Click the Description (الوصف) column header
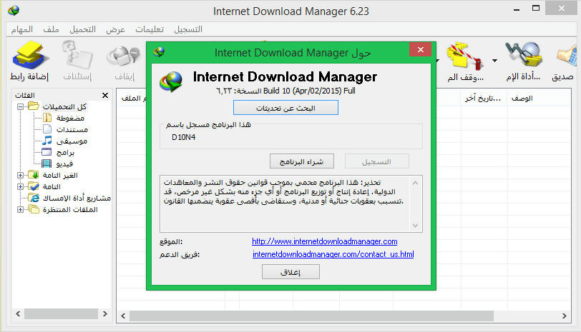 [522, 98]
